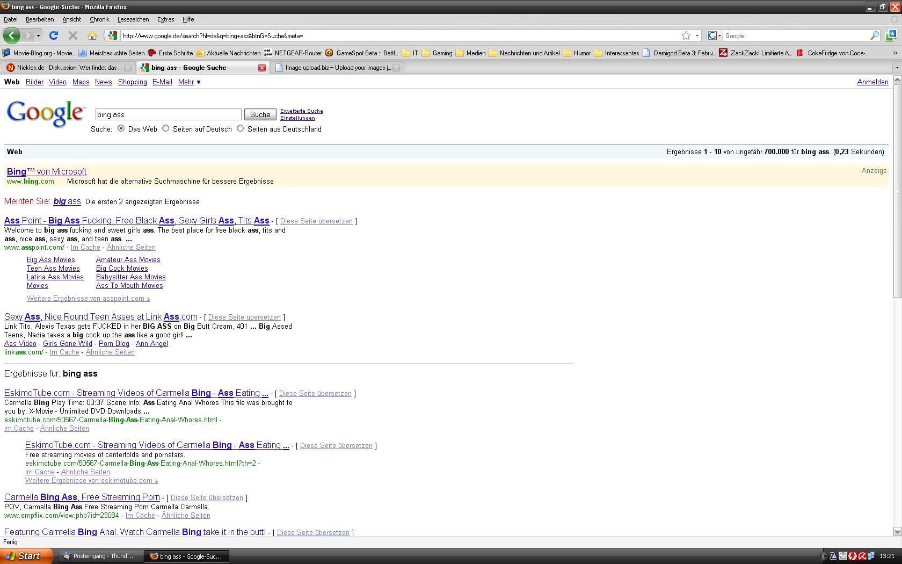
Task: Open the ZackZack! bookmark
Action: [755, 53]
